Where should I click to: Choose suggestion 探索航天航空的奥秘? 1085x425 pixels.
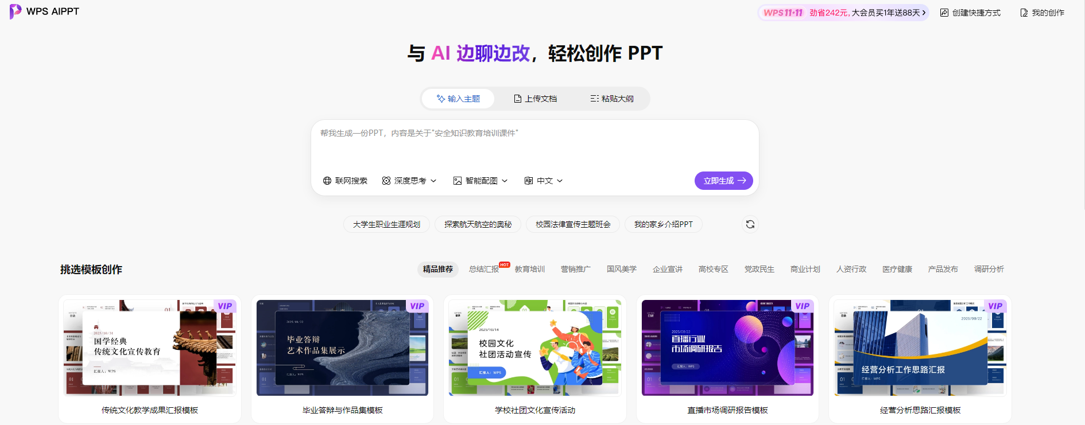pos(478,224)
